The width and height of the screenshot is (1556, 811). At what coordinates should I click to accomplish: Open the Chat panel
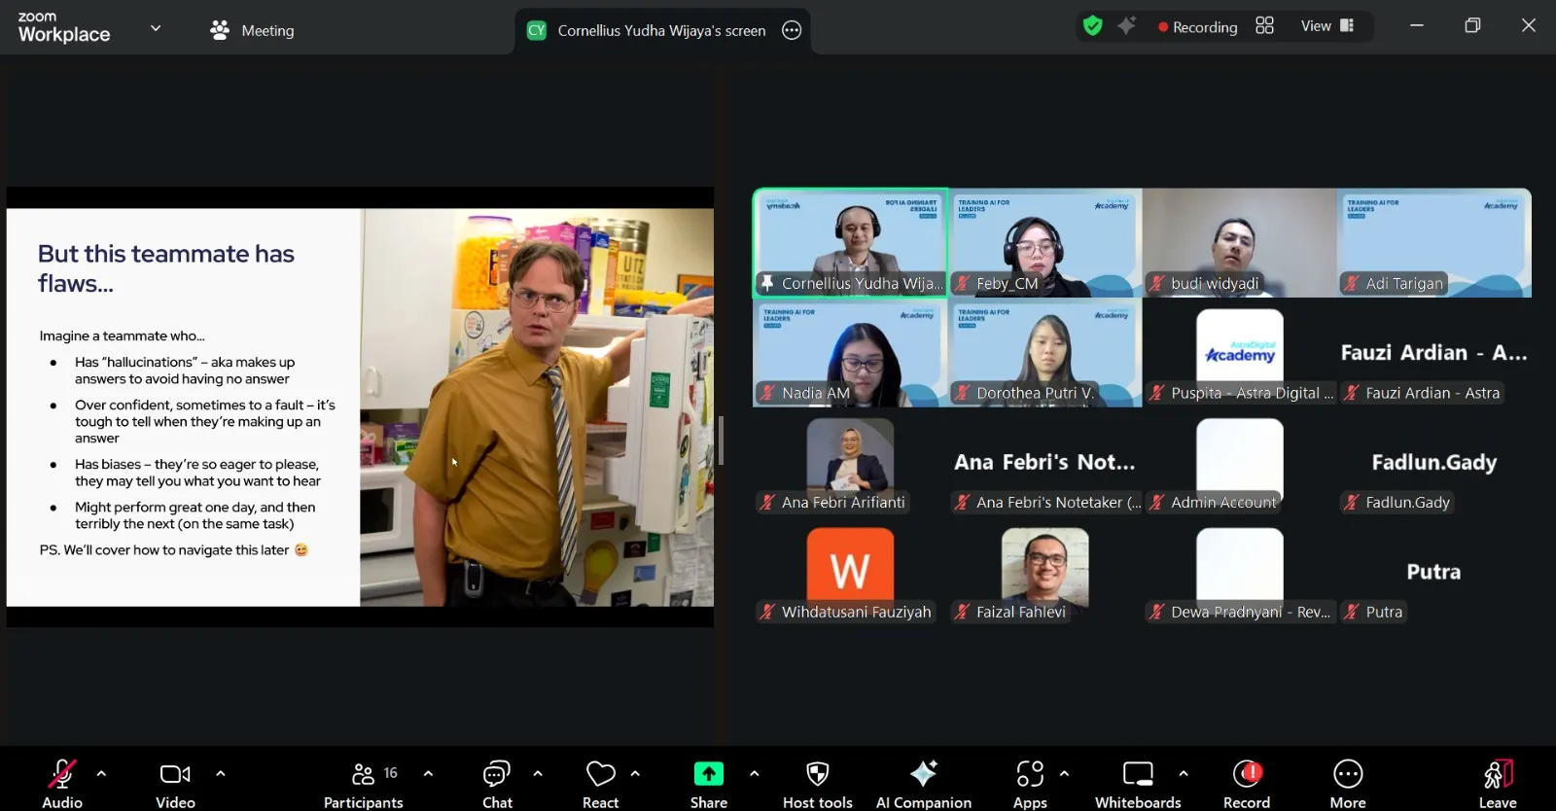[x=497, y=783]
